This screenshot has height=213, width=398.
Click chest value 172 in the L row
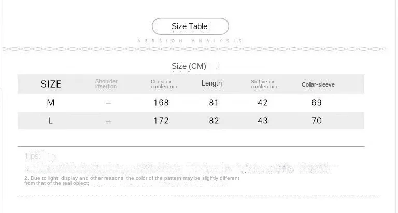pyautogui.click(x=161, y=121)
